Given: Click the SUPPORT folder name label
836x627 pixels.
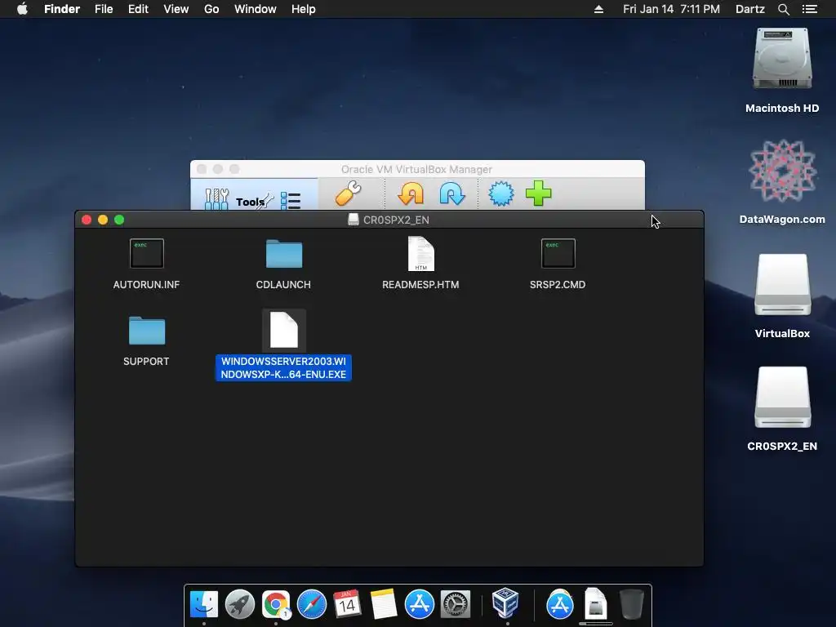Looking at the screenshot, I should pos(147,362).
